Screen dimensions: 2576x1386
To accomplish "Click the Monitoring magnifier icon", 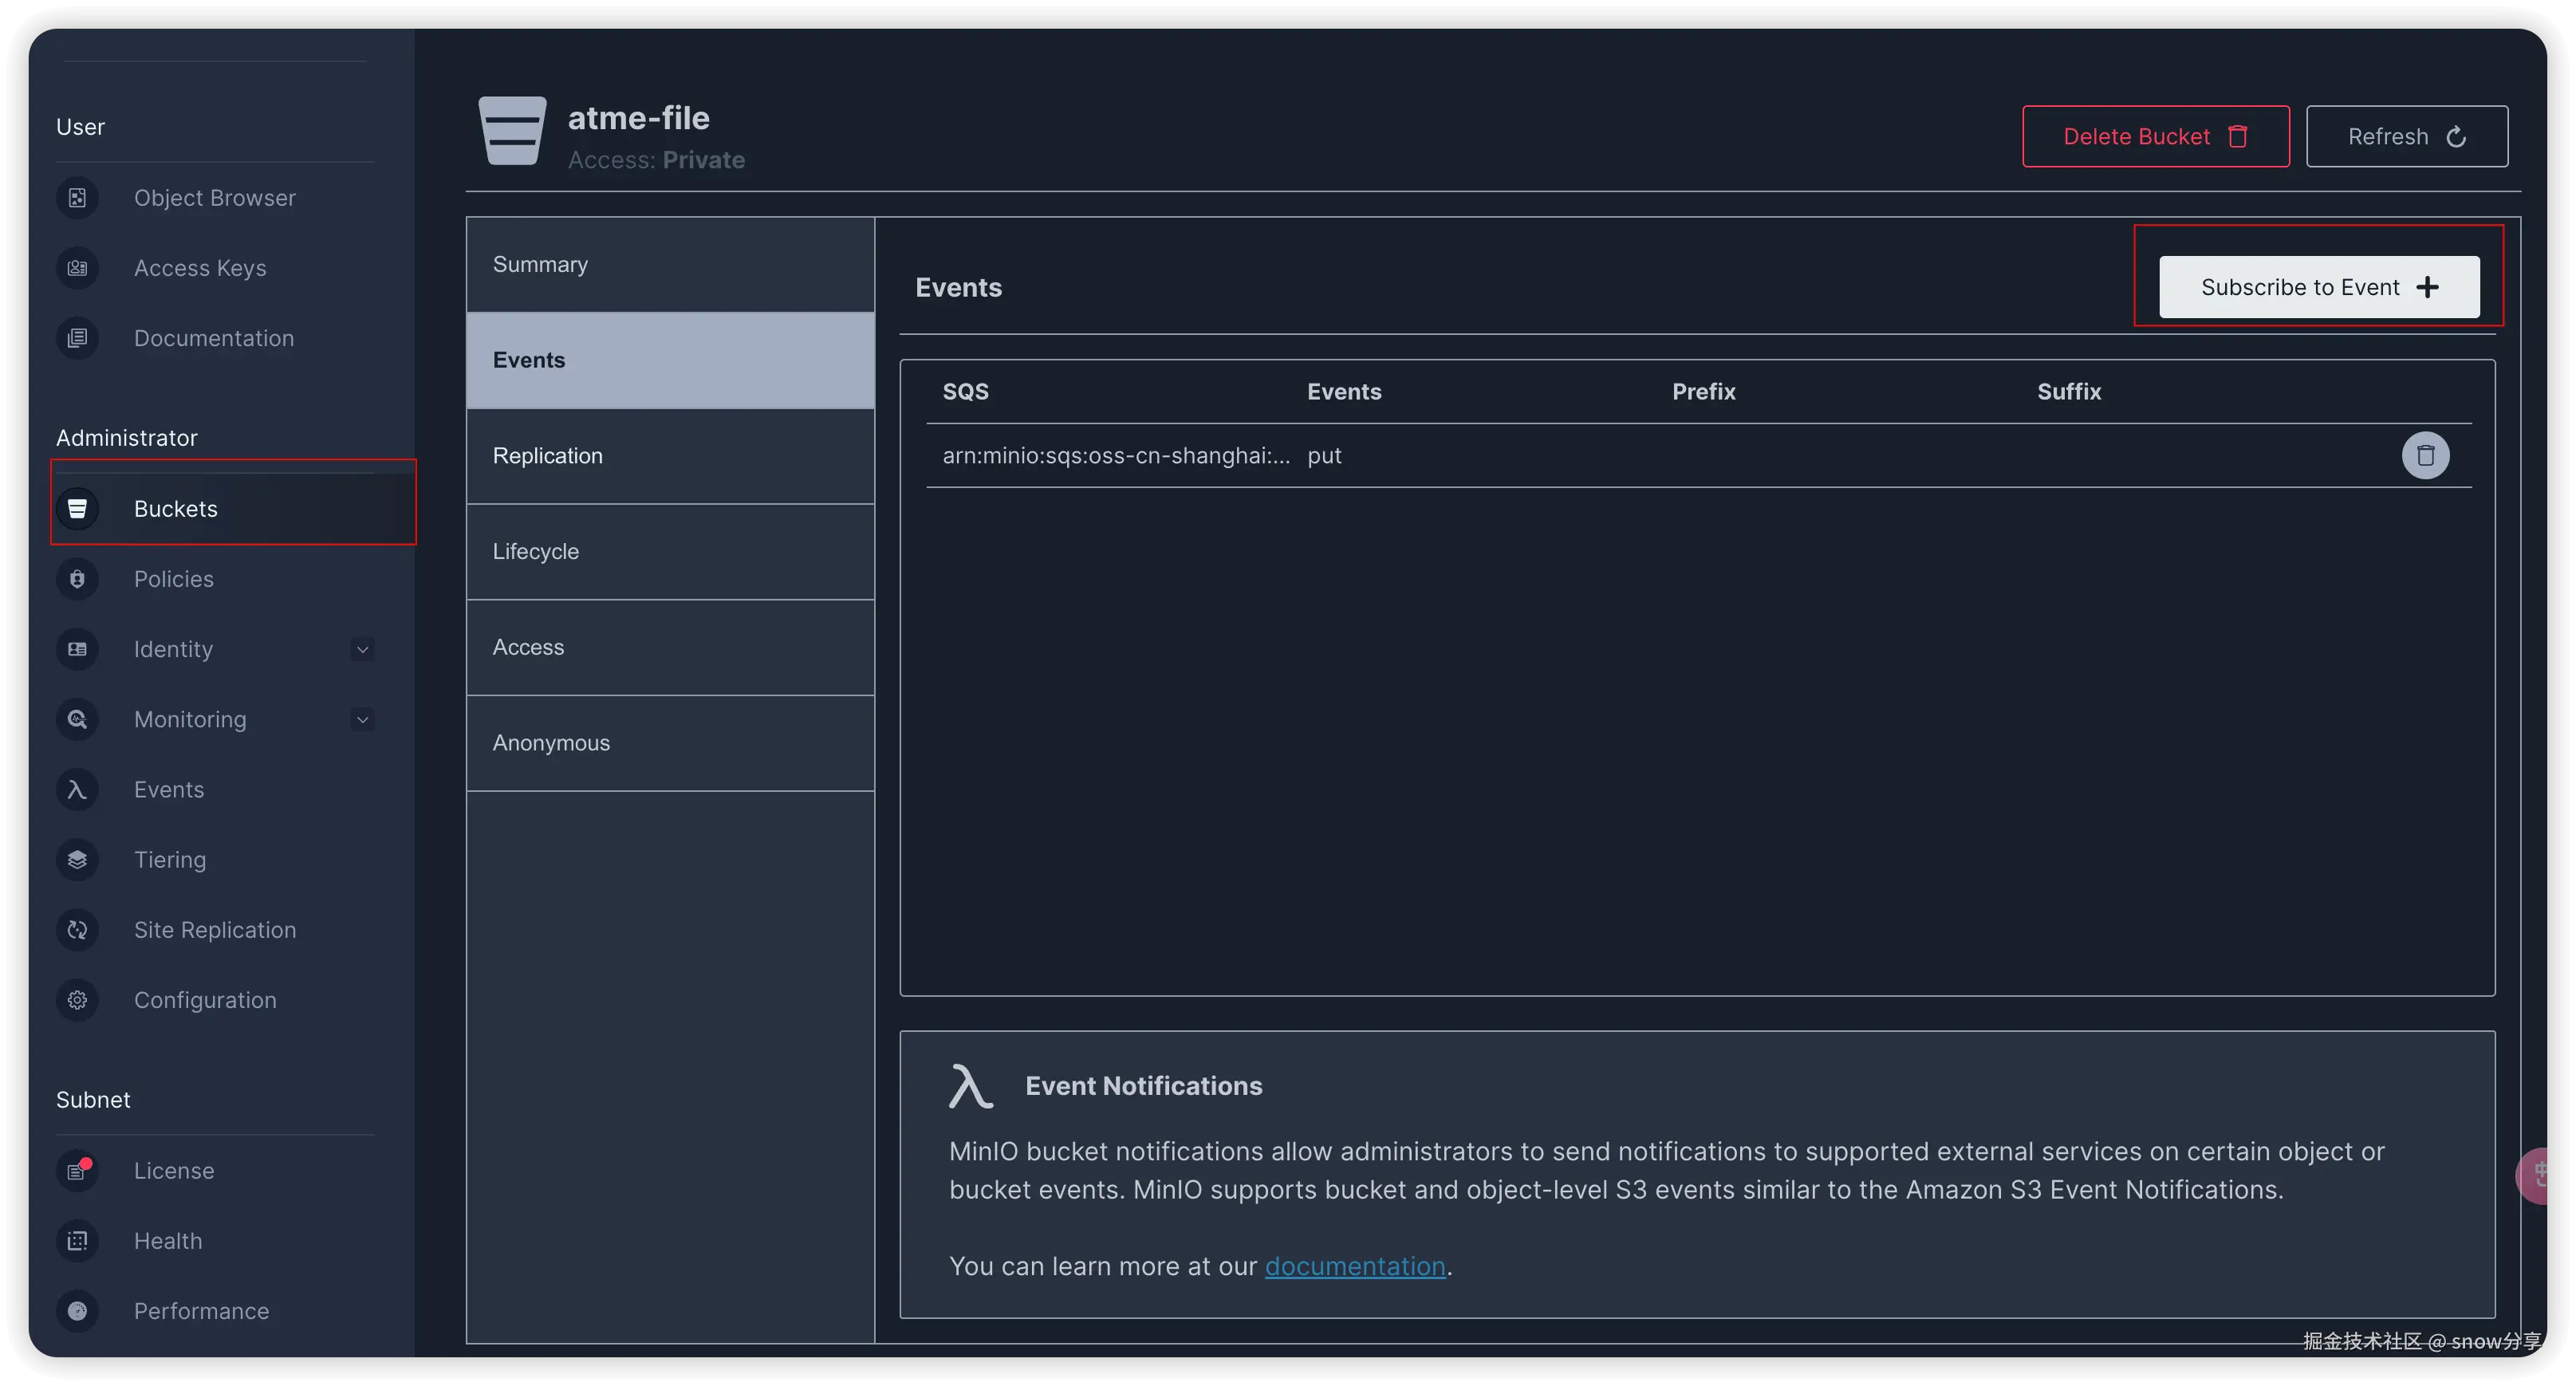I will [x=77, y=719].
